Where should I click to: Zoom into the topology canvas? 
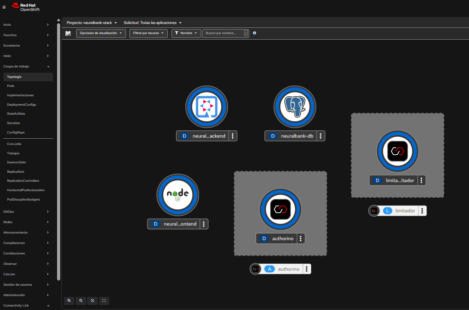coord(69,301)
